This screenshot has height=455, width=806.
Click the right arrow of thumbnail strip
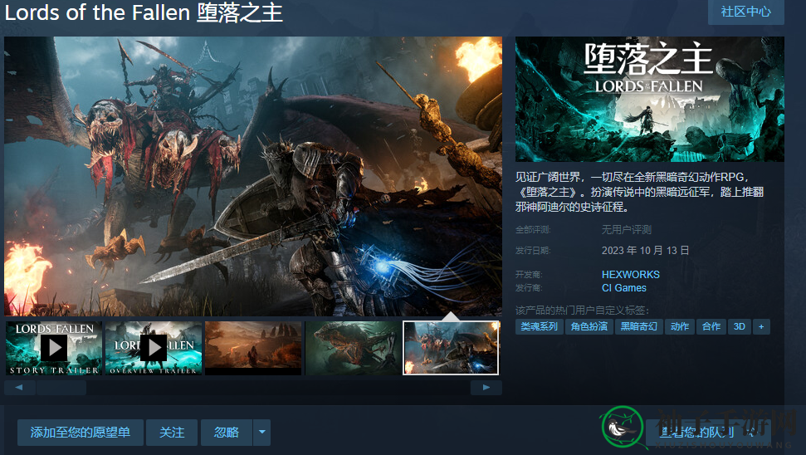tap(486, 388)
